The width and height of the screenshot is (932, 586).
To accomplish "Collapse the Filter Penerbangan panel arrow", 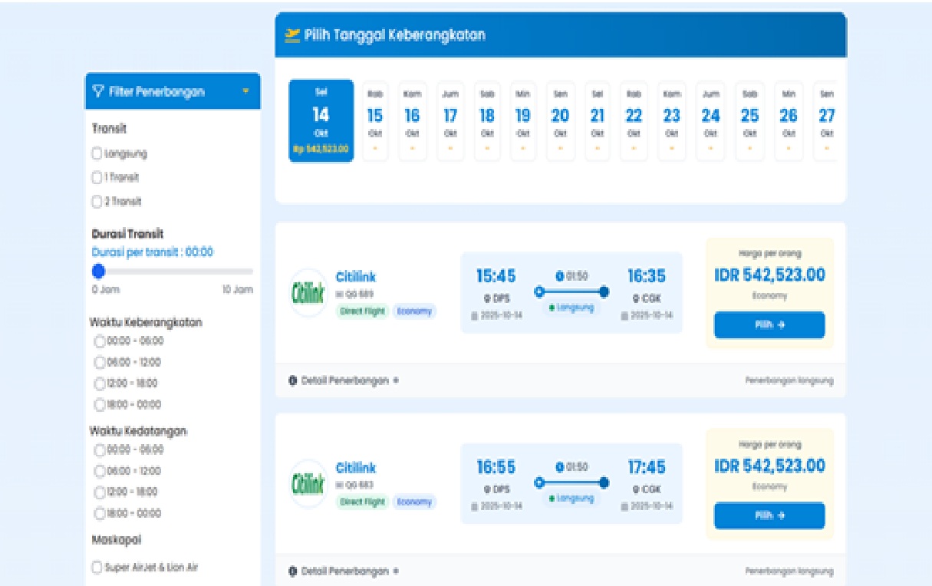I will [245, 91].
